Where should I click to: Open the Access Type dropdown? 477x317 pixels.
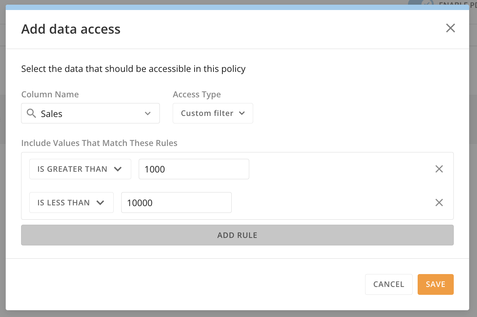(x=213, y=113)
